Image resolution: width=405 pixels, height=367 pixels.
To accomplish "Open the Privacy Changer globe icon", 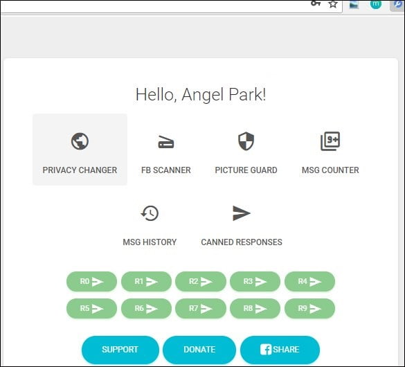I will [80, 141].
